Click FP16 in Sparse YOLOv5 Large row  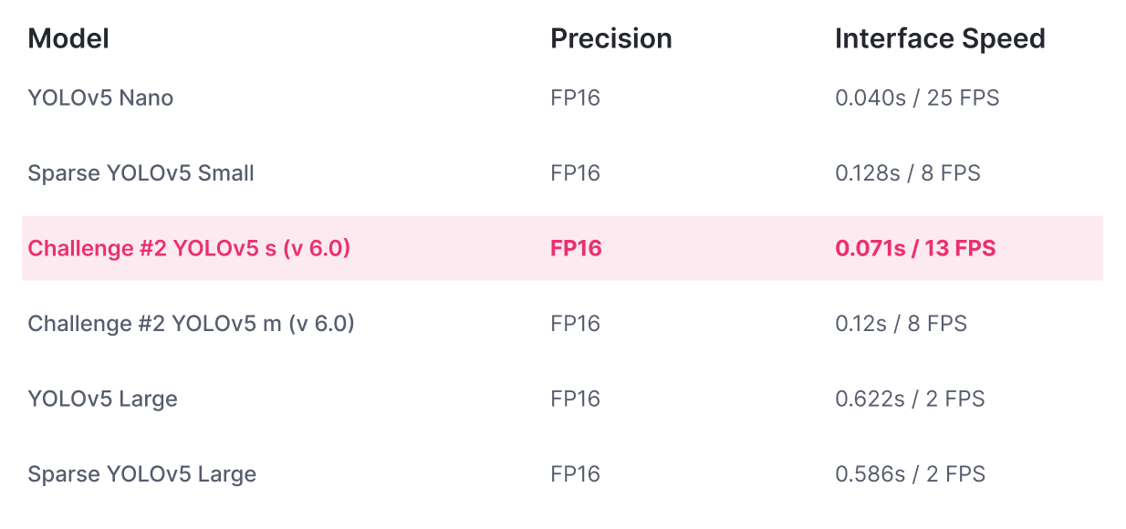(576, 474)
